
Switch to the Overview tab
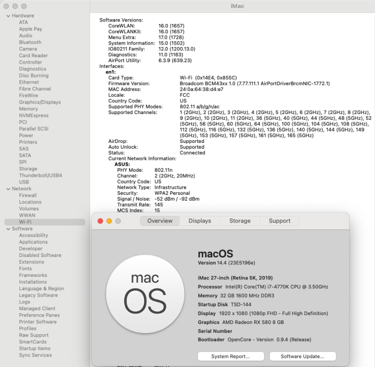pos(160,221)
